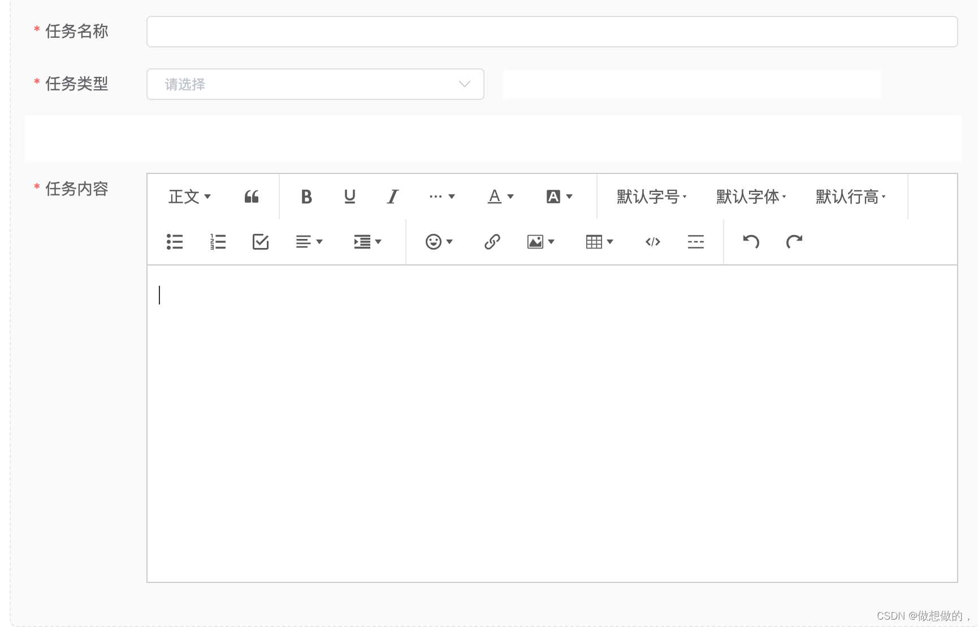978x627 pixels.
Task: Insert a horizontal divider line
Action: [x=696, y=242]
